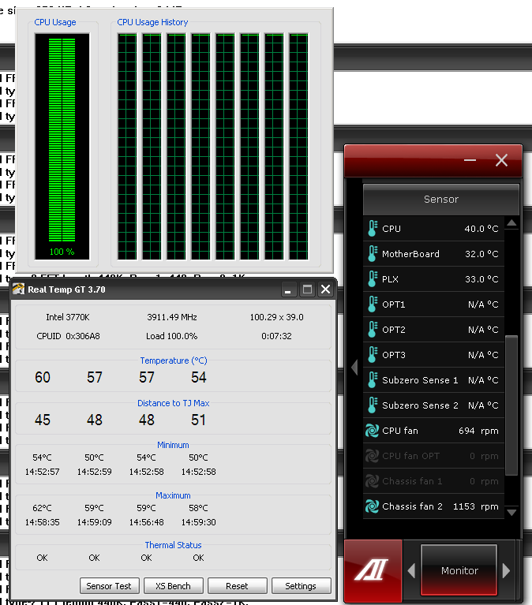Click the last CPU Usage History graph
This screenshot has height=605, width=532.
point(298,146)
